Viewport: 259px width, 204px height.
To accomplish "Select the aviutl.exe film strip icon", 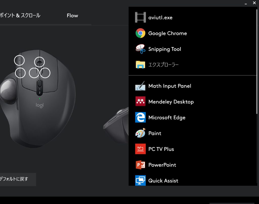I will (140, 17).
